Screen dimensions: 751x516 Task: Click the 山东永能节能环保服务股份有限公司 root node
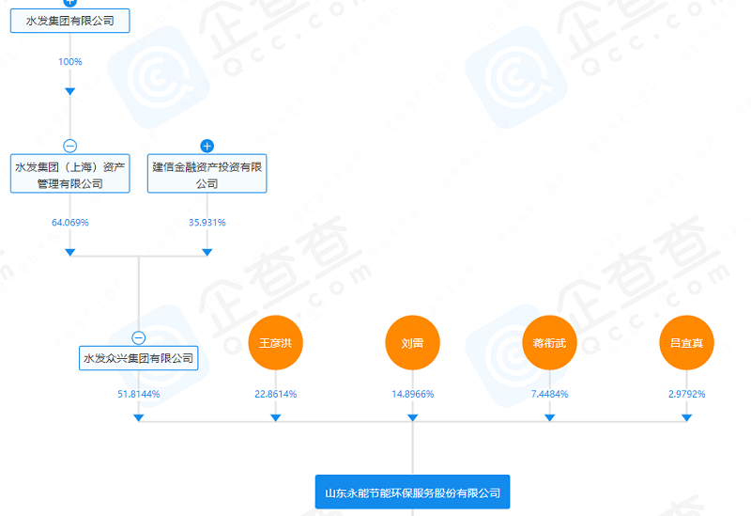click(x=412, y=492)
